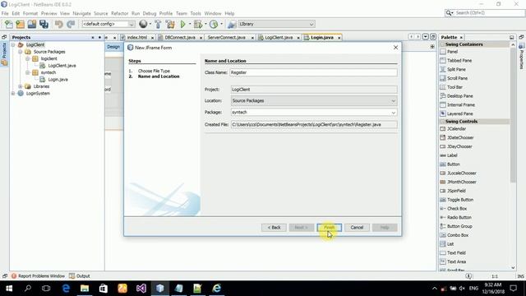Click the globe browser icon in toolbar
Viewport: 526px width, 296px height.
[143, 24]
